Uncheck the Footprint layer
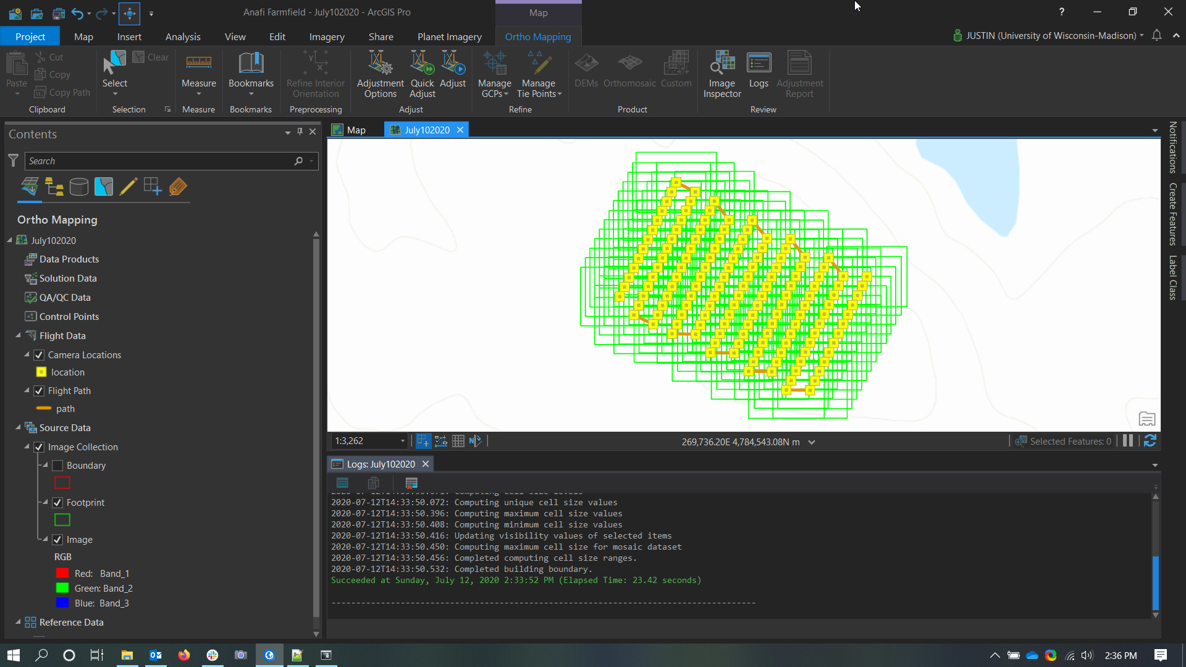The width and height of the screenshot is (1186, 667). click(57, 503)
